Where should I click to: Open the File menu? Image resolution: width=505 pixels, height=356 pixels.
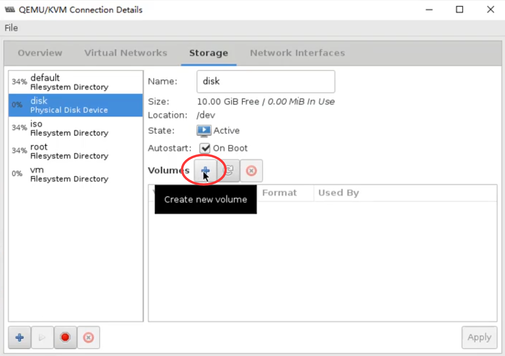point(11,28)
